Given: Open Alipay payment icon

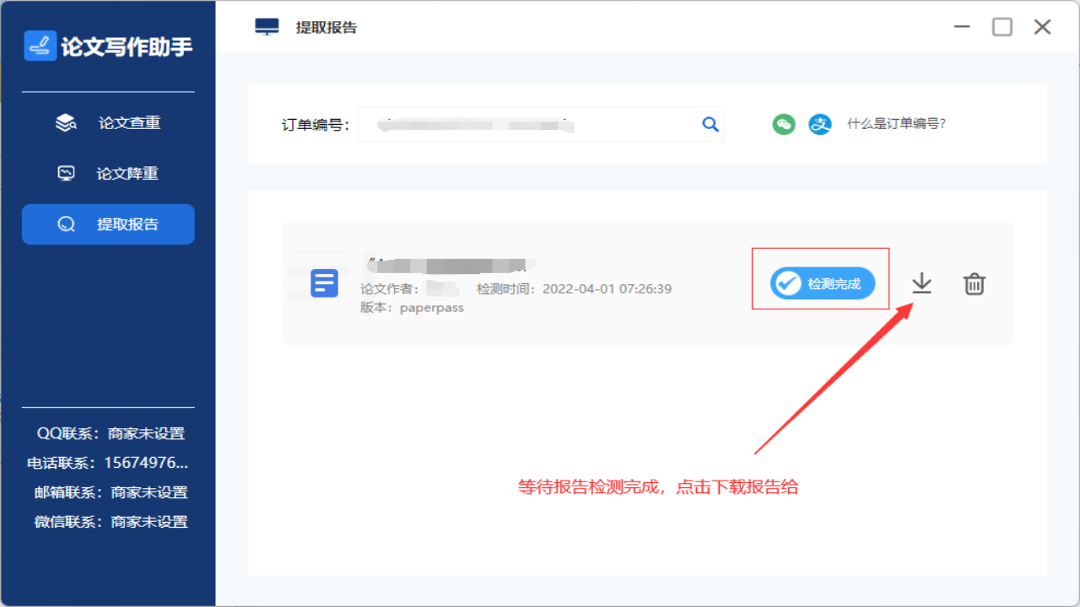Looking at the screenshot, I should [819, 124].
